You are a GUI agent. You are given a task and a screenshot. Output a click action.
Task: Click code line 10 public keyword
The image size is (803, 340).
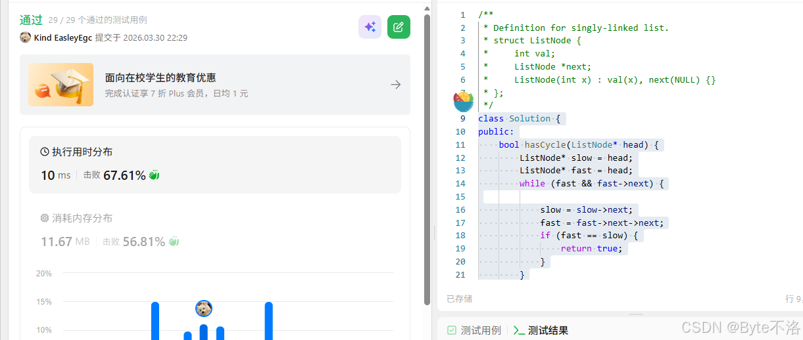point(497,131)
